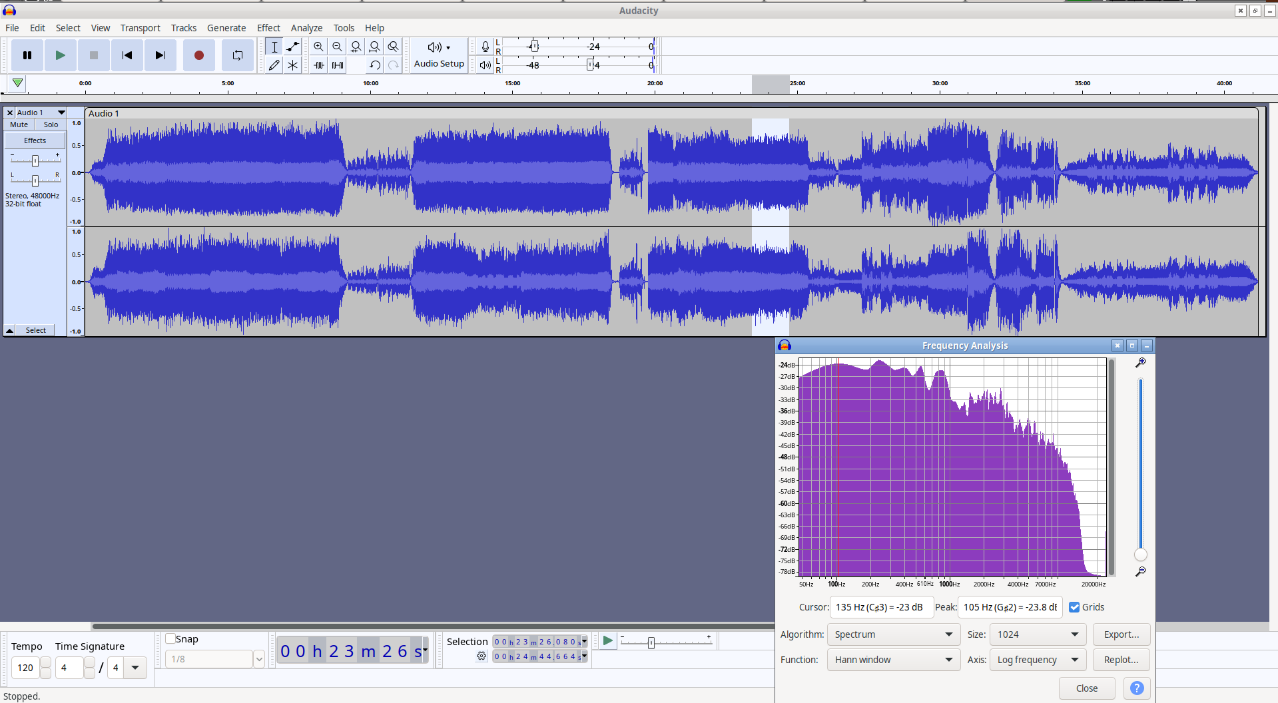Click the Replot... button
This screenshot has width=1278, height=703.
pyautogui.click(x=1121, y=660)
